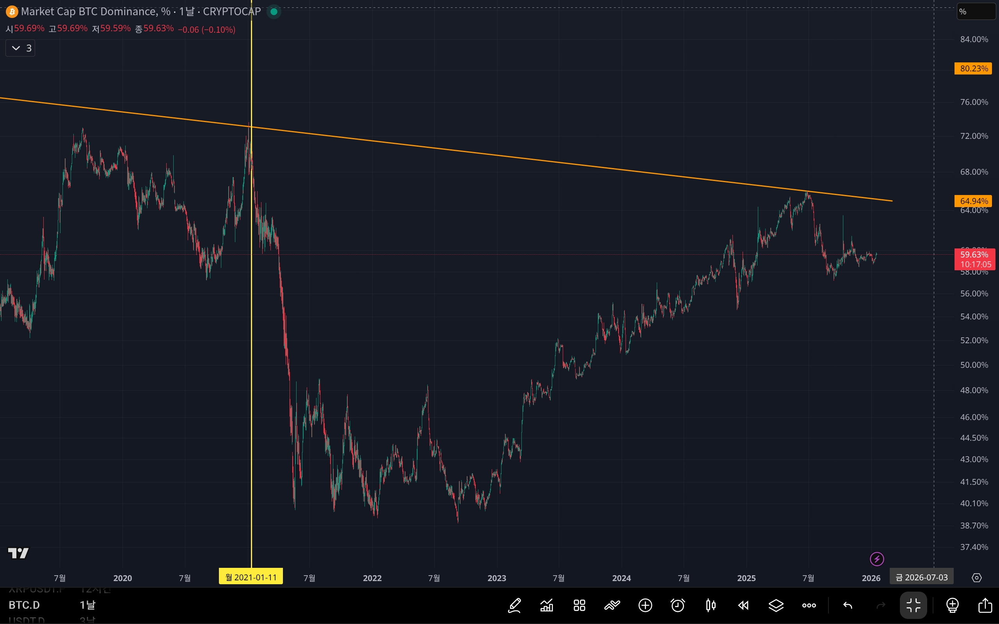Viewport: 999px width, 624px height.
Task: Open the three-dot more options menu
Action: pos(809,605)
